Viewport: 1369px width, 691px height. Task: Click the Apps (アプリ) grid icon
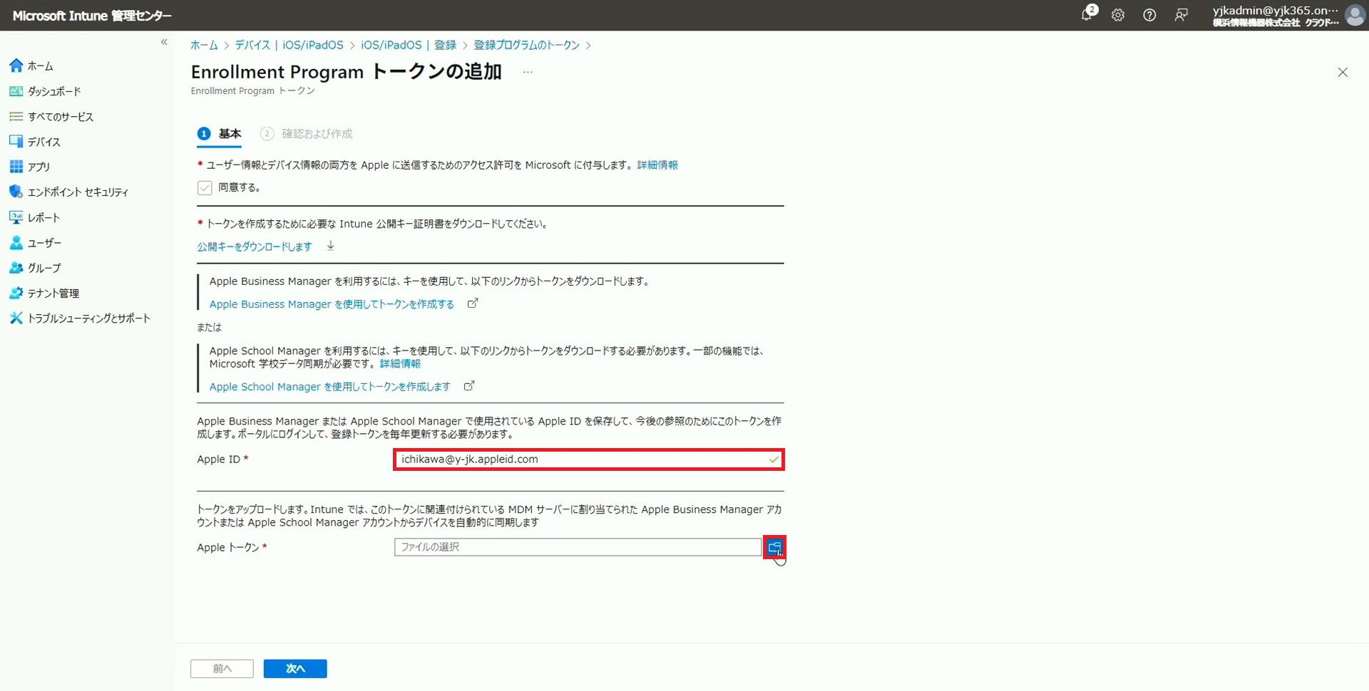coord(16,167)
